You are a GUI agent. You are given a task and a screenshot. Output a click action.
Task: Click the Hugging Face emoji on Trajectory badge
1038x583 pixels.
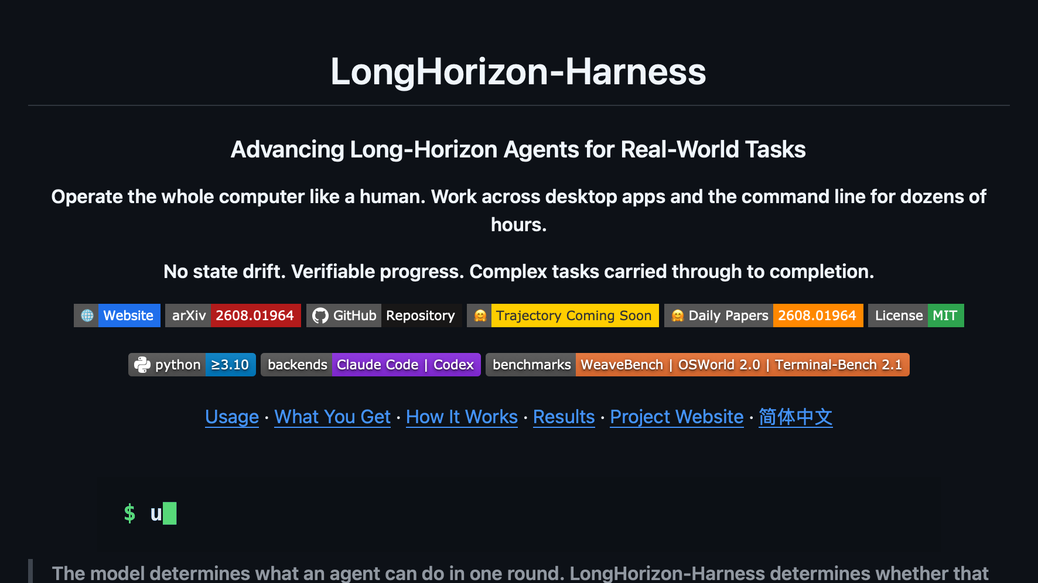[480, 315]
